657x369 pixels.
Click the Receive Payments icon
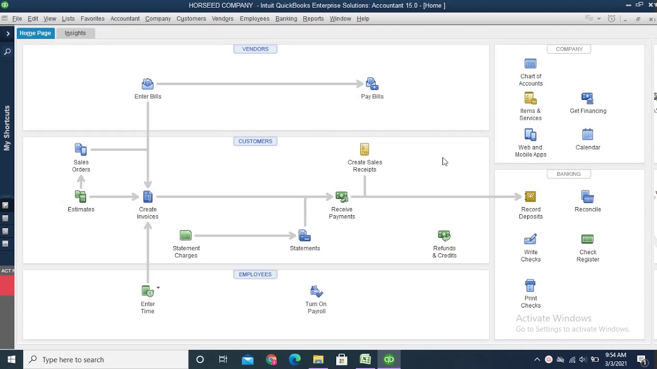click(342, 196)
